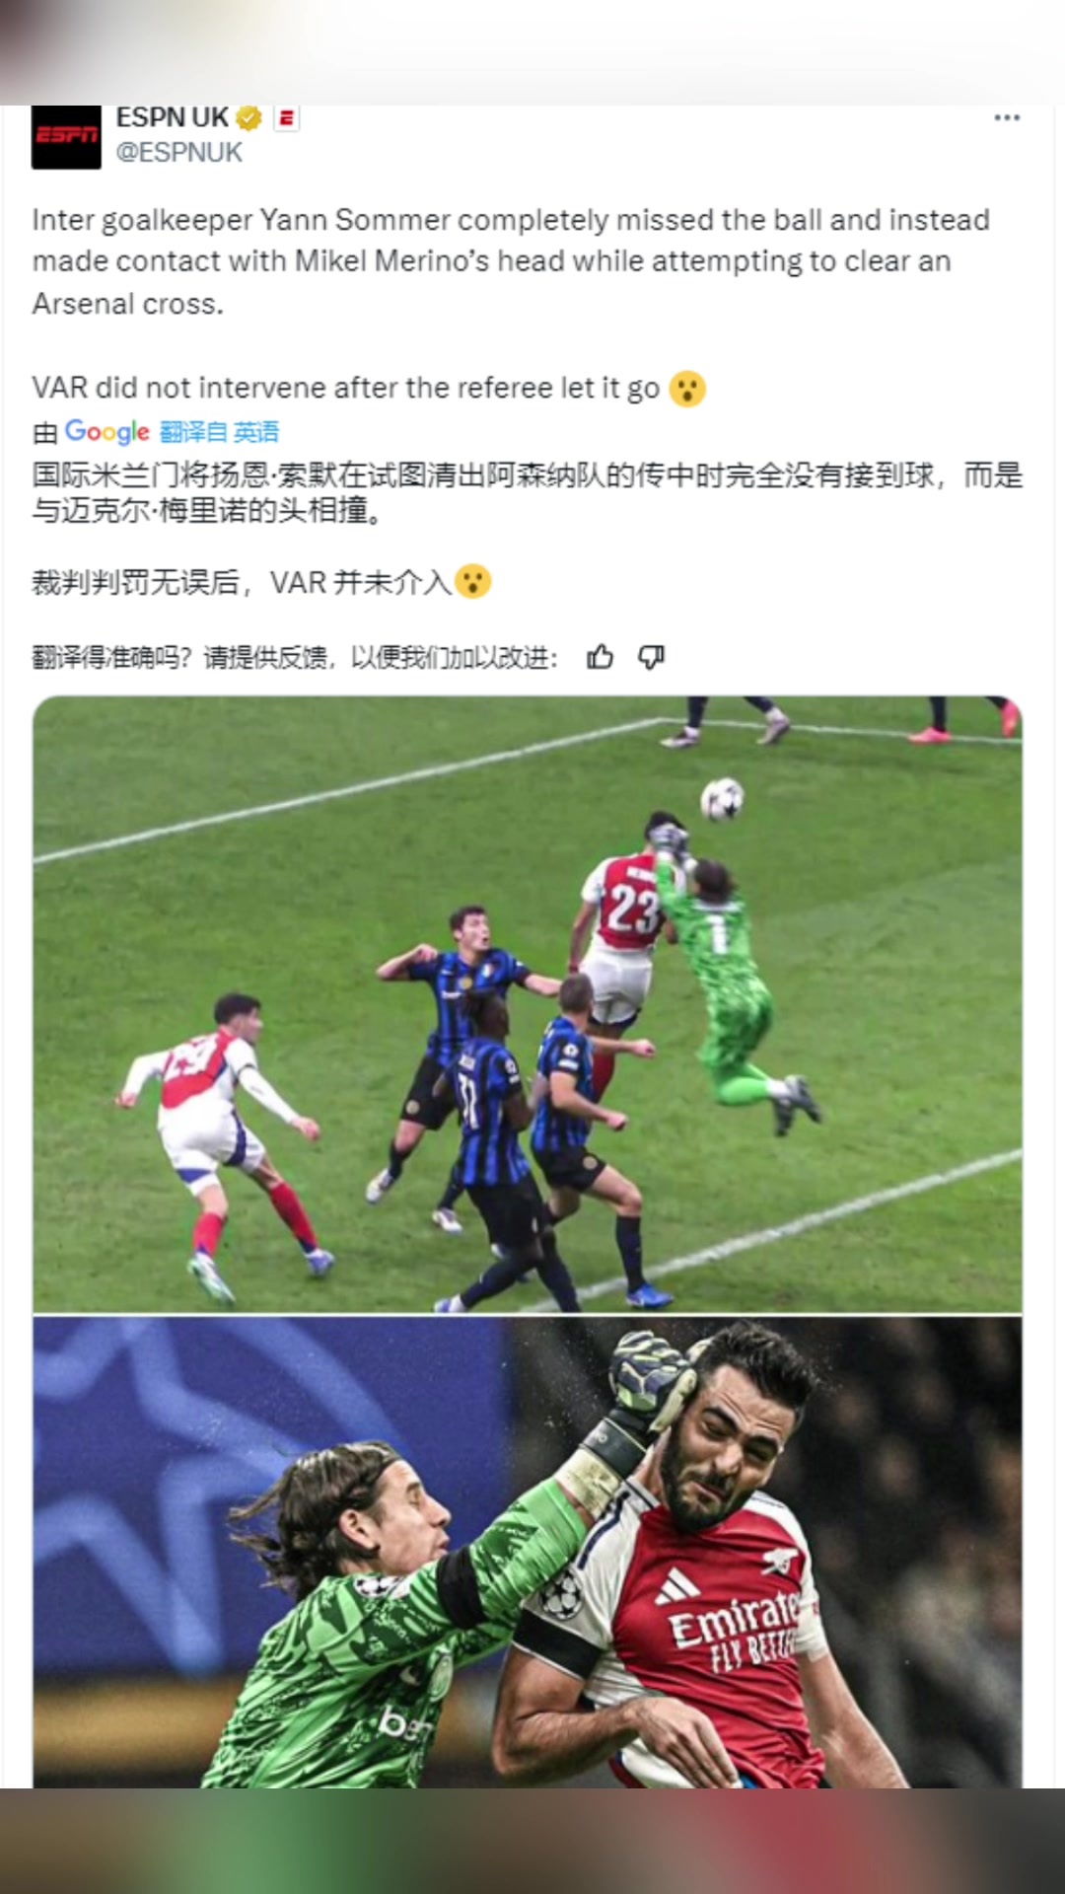The height and width of the screenshot is (1894, 1065).
Task: Open the @ESPNUK handle link
Action: pos(178,152)
